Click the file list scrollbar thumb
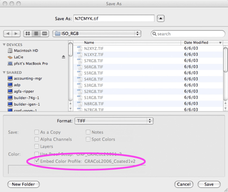The width and height of the screenshot is (228, 192). (x=225, y=60)
